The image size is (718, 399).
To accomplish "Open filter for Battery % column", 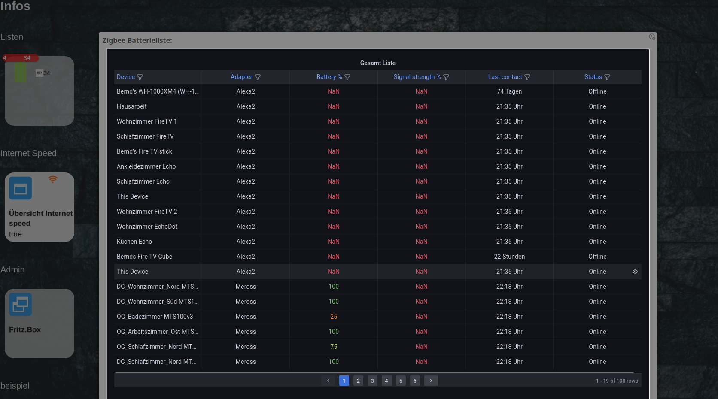I will [347, 77].
